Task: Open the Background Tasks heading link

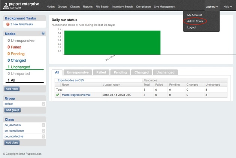Action: point(20,18)
